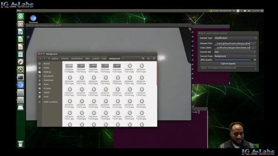The height and width of the screenshot is (156, 278).
Task: Open Software Updater from the launcher
Action: [x=20, y=70]
